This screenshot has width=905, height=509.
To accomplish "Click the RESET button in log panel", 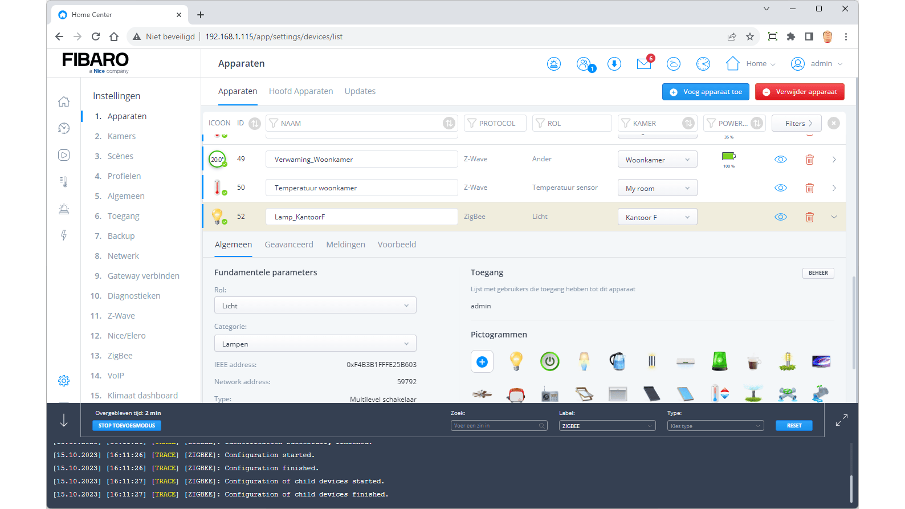I will tap(794, 426).
